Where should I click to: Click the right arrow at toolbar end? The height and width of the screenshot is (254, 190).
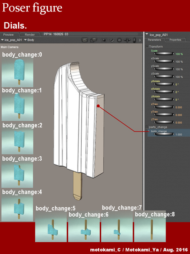pyautogui.click(x=140, y=40)
